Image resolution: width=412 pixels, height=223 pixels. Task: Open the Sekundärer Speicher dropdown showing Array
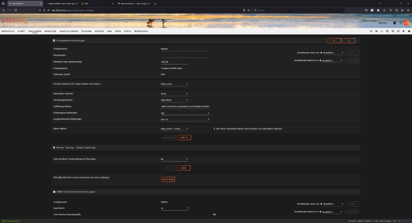click(x=174, y=94)
